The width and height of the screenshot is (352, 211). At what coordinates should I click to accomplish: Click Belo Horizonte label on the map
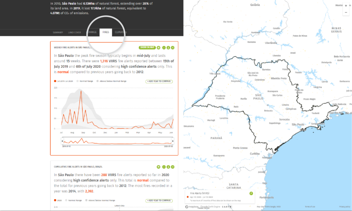point(342,57)
